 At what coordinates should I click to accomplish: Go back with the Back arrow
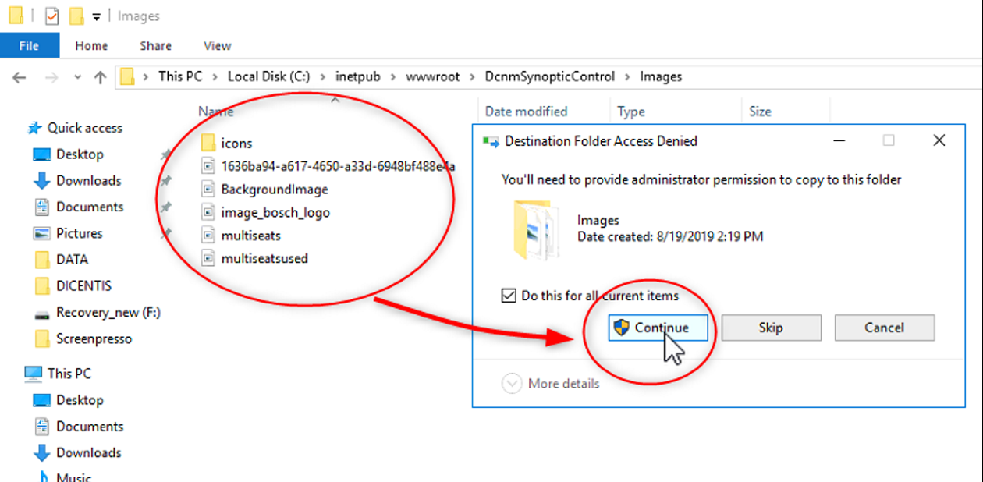pyautogui.click(x=20, y=77)
